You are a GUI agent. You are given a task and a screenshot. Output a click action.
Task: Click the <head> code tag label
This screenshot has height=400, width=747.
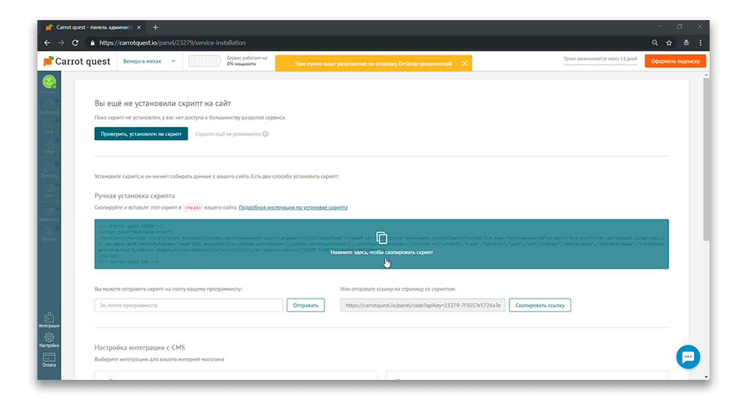tap(193, 207)
